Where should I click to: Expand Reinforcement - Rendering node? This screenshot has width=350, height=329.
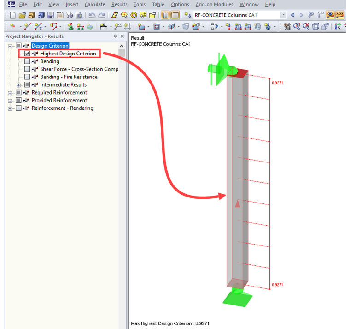(10, 109)
